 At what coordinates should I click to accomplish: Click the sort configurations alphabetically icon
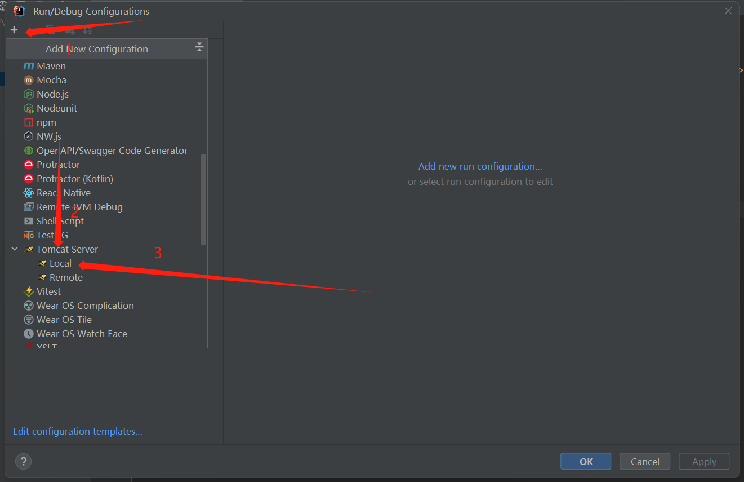[x=87, y=30]
